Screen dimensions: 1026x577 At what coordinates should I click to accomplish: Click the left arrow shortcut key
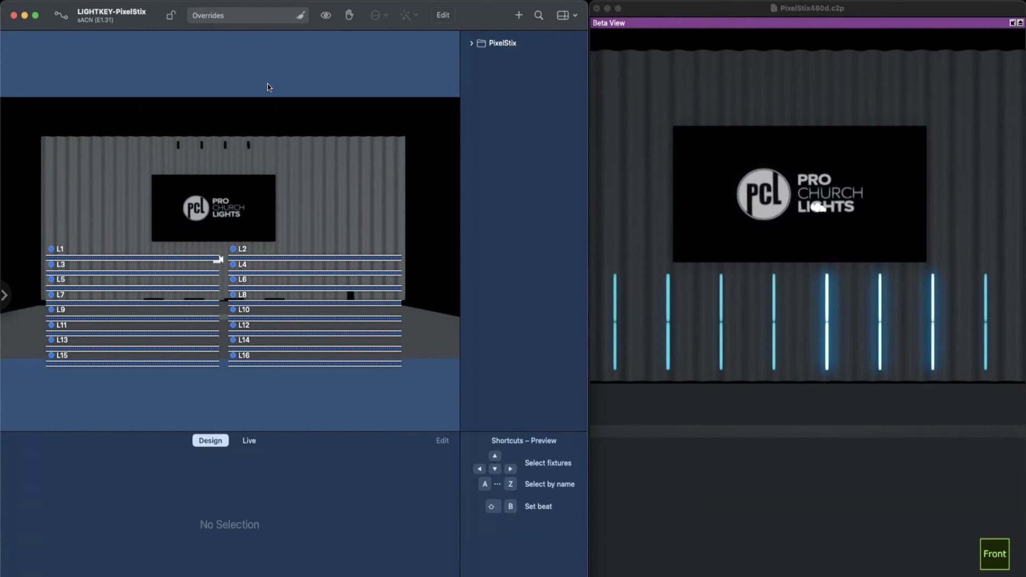pos(479,469)
